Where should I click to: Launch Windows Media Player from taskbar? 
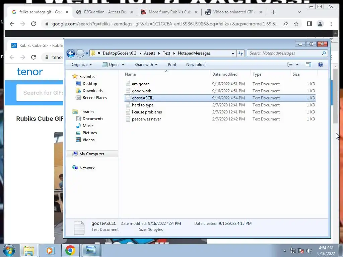50,250
